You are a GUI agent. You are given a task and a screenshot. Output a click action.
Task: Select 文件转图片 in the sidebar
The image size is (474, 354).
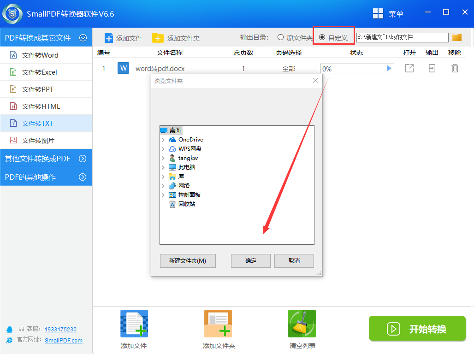[x=46, y=140]
